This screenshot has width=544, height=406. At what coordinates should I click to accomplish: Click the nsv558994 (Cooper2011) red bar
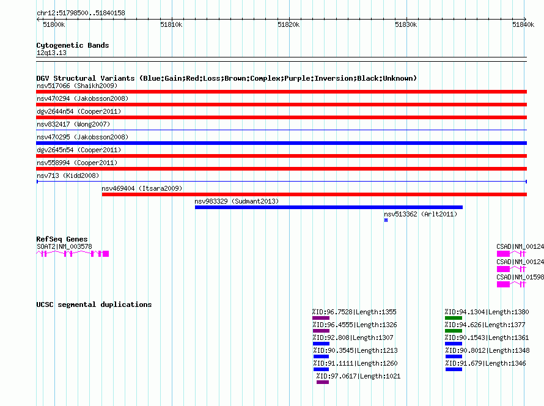tap(281, 169)
